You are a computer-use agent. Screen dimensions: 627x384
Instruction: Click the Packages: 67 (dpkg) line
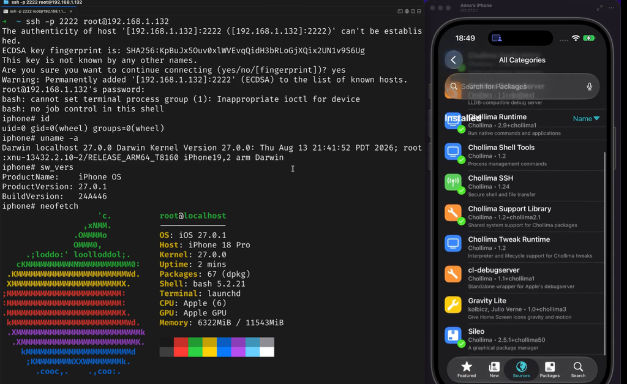click(x=205, y=274)
